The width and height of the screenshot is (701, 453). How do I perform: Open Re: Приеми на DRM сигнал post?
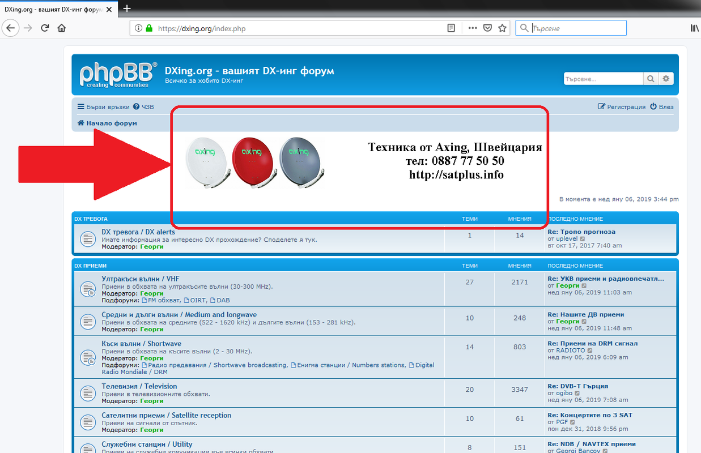tap(593, 343)
